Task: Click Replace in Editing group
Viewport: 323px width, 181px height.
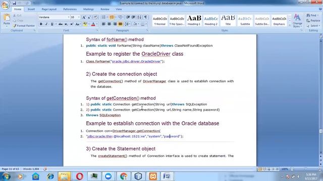Action: coord(313,21)
